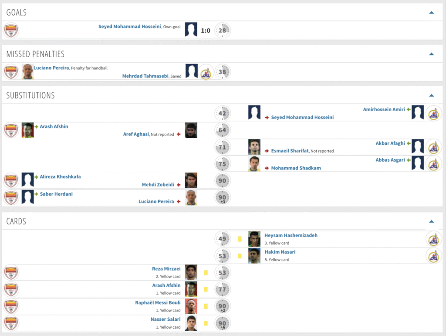Click the away crest in Hakim Nasari row
The height and width of the screenshot is (336, 446).
pyautogui.click(x=433, y=256)
